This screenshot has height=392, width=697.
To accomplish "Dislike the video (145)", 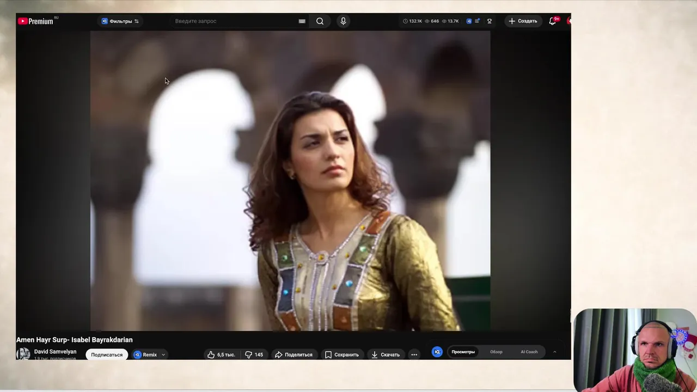I will click(254, 354).
